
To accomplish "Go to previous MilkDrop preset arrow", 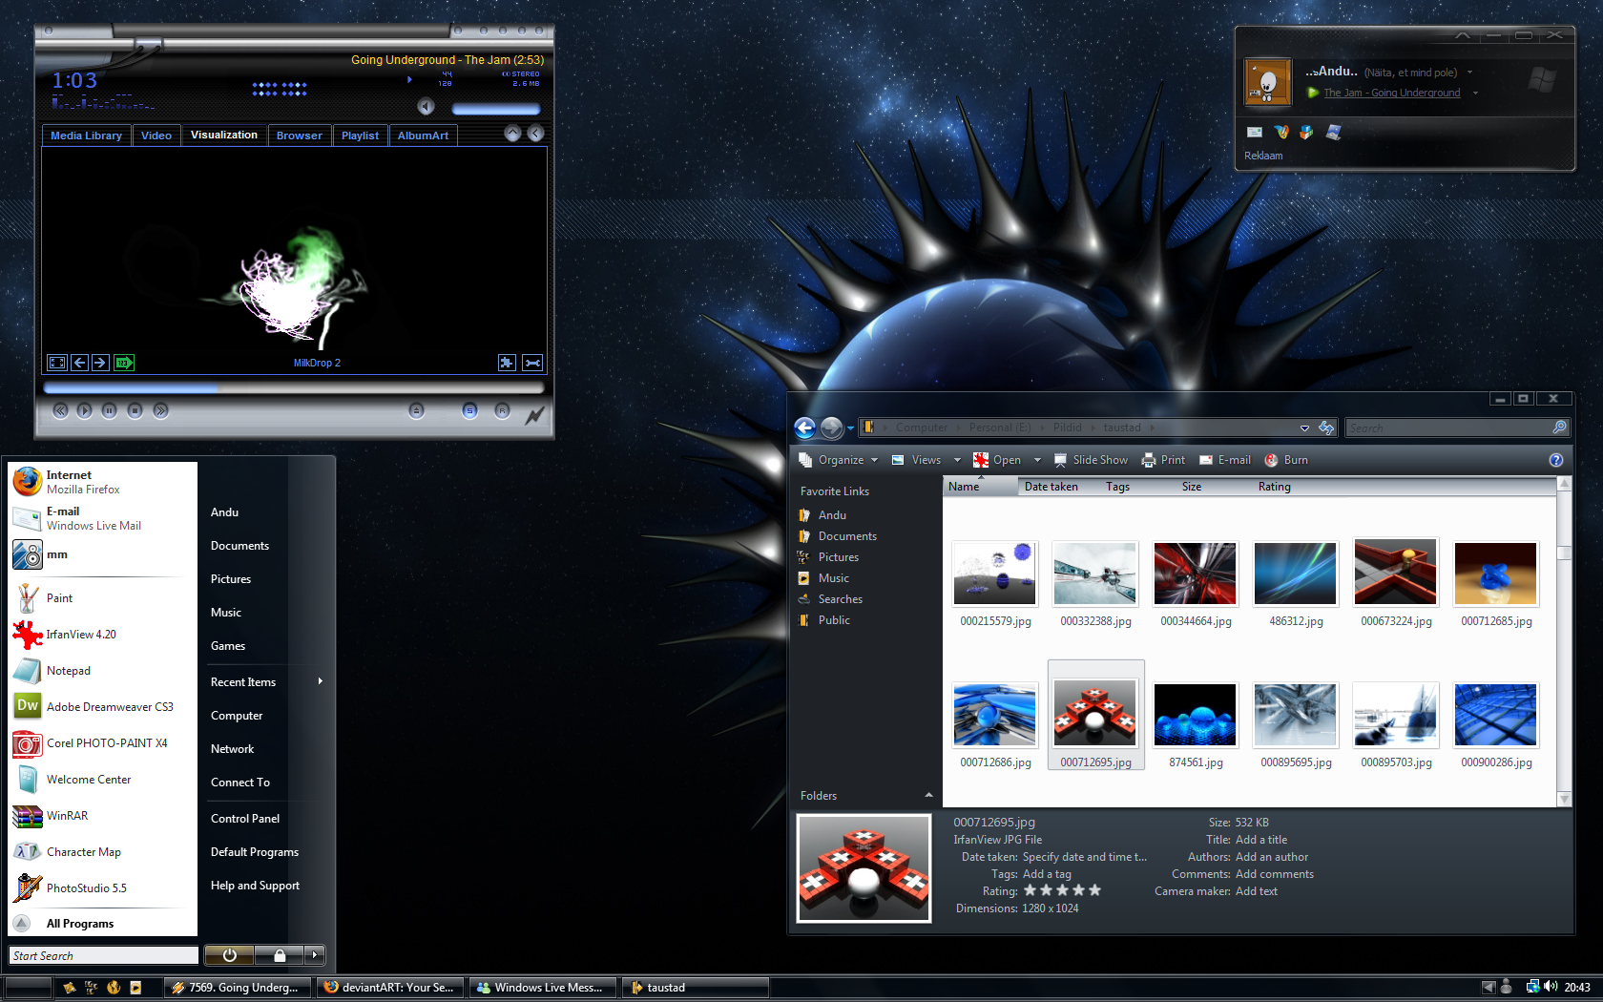I will tap(80, 363).
